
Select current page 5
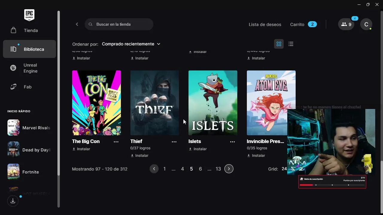(191, 169)
